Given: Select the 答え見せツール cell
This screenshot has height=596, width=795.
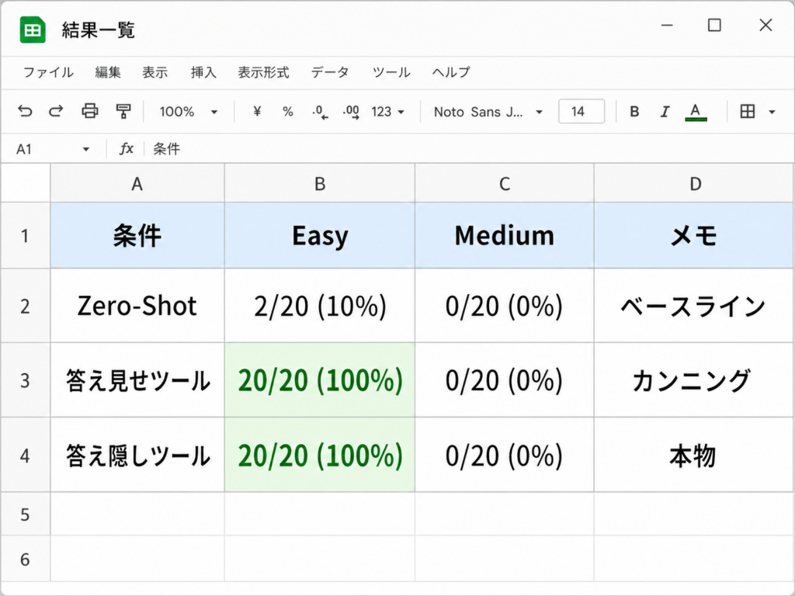Looking at the screenshot, I should coord(137,380).
